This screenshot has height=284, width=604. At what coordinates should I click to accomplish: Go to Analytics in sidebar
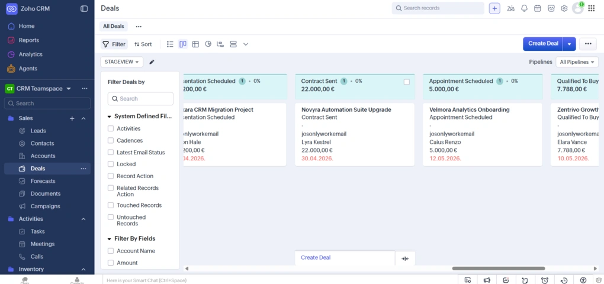[30, 54]
